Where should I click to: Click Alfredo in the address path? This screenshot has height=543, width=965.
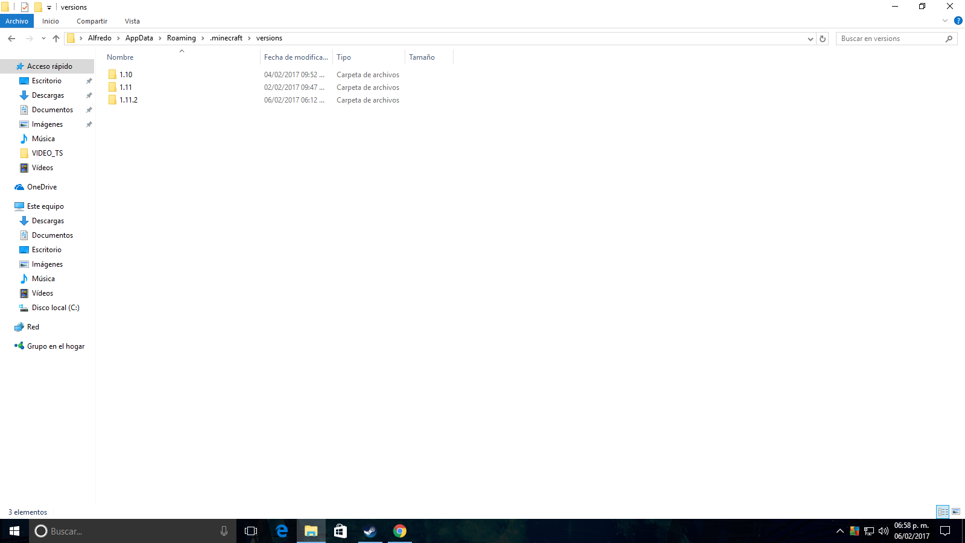(x=100, y=38)
